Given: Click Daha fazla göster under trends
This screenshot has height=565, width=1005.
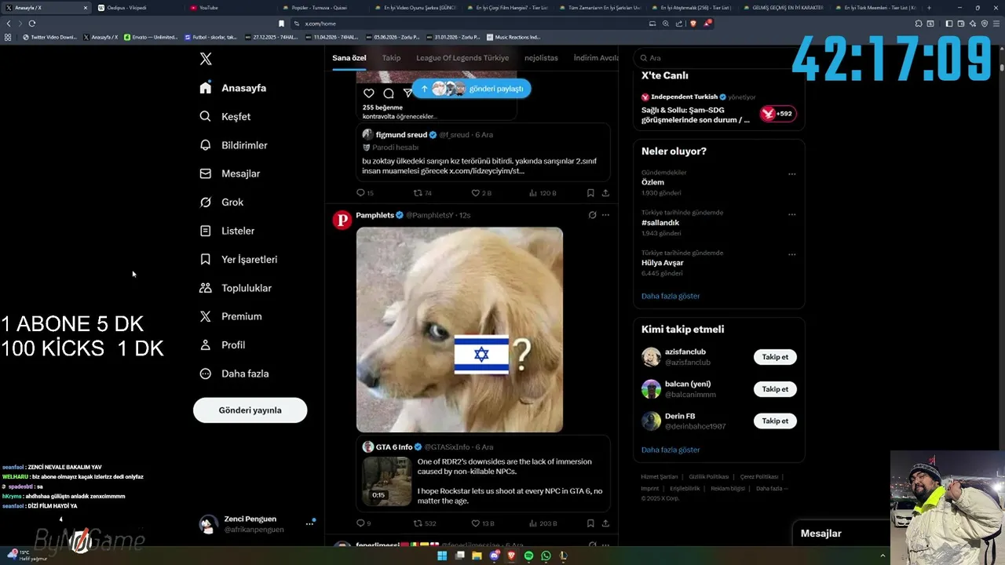Looking at the screenshot, I should (671, 296).
